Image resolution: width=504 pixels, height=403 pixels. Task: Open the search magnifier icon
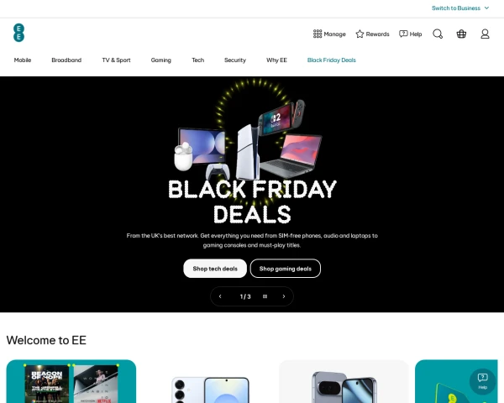pos(438,34)
